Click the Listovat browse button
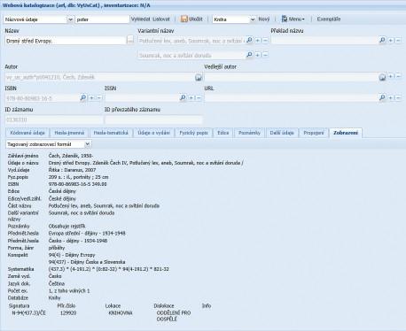 coord(161,19)
